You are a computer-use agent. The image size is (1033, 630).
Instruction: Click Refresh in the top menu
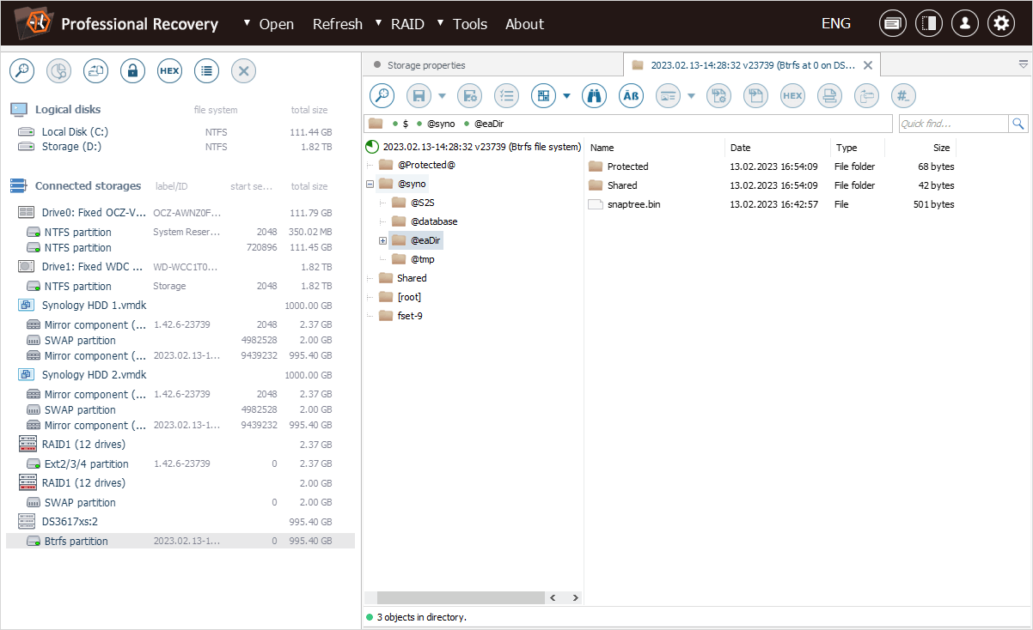[x=337, y=24]
